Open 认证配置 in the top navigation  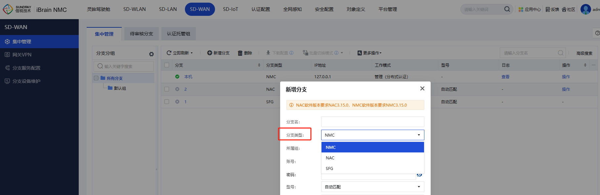(x=261, y=9)
